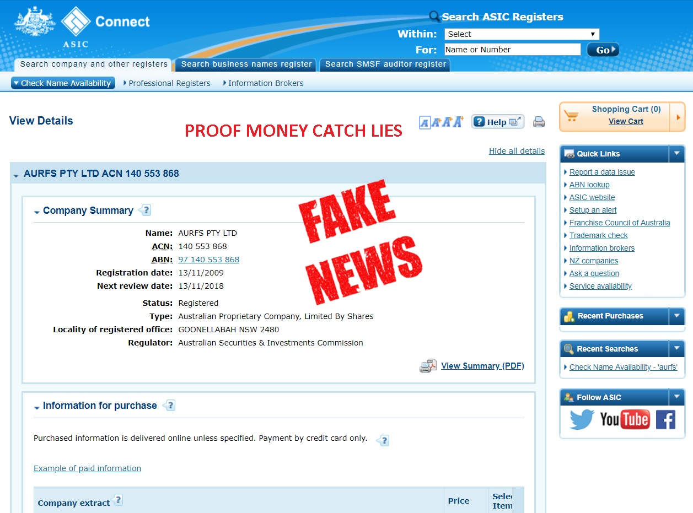Click the Recent Purchases panel icon
Viewport: 693px width, 513px height.
click(x=570, y=316)
